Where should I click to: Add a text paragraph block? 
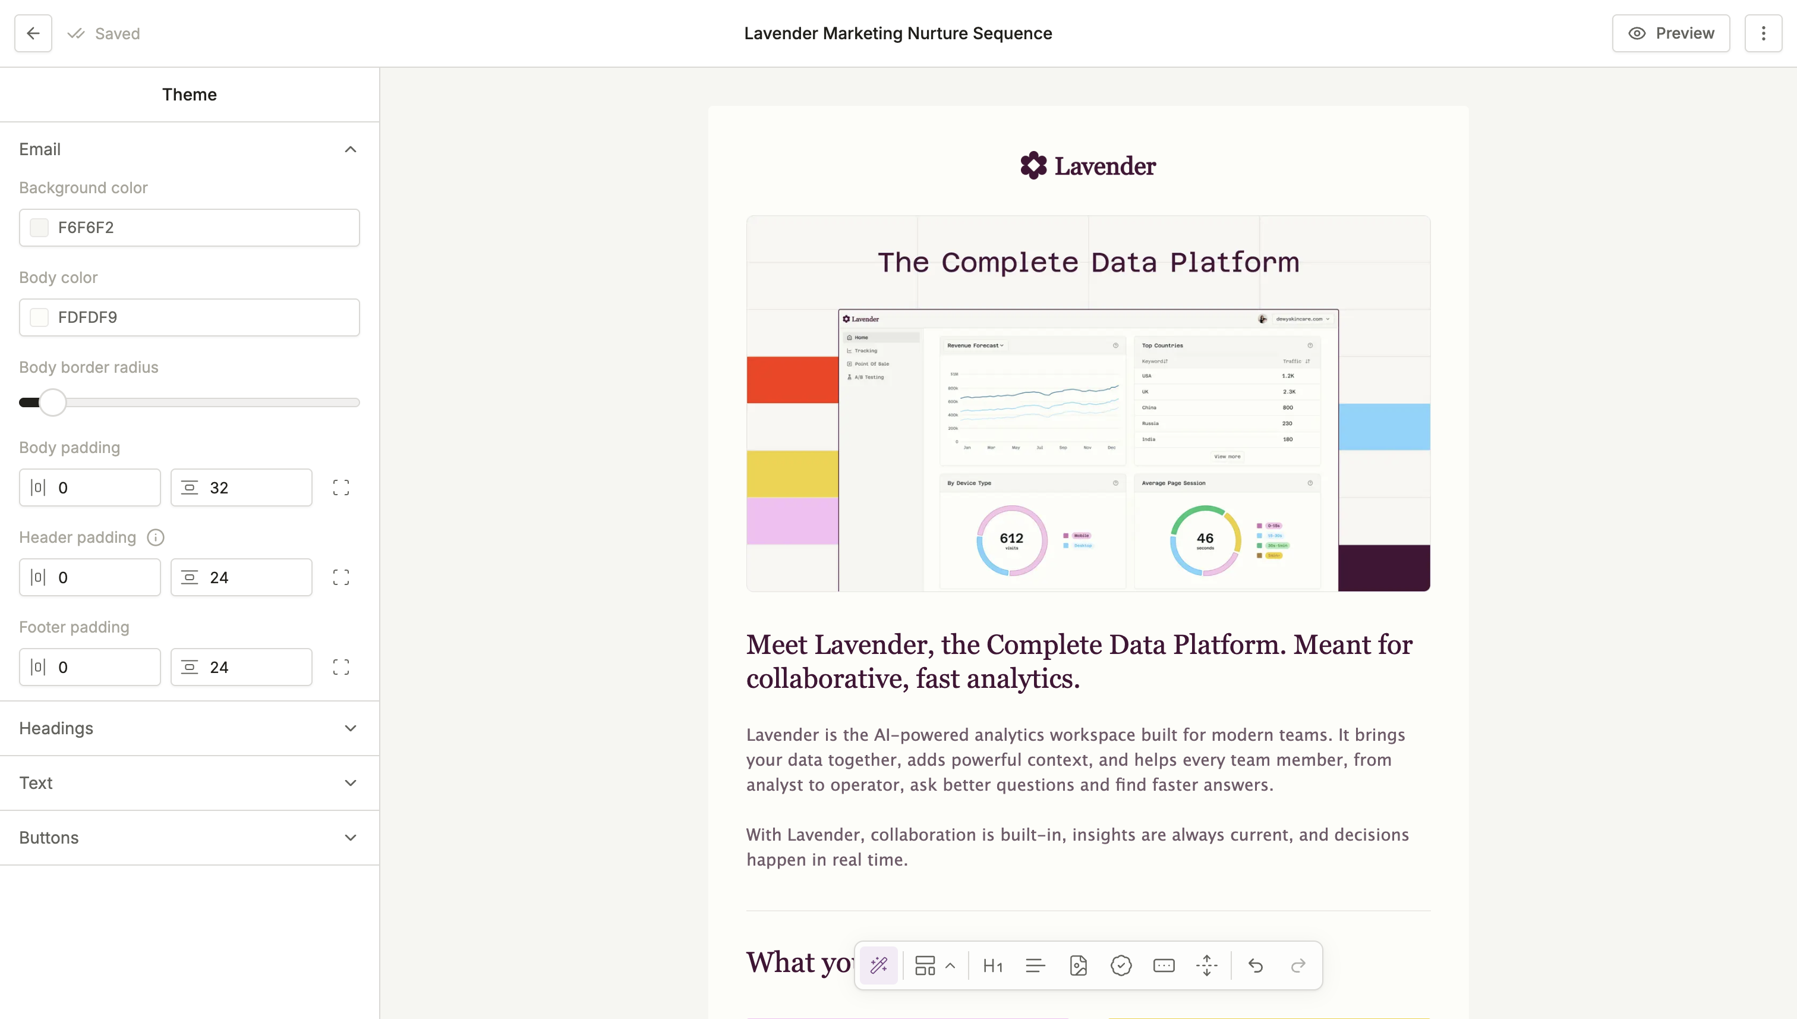(x=1035, y=966)
